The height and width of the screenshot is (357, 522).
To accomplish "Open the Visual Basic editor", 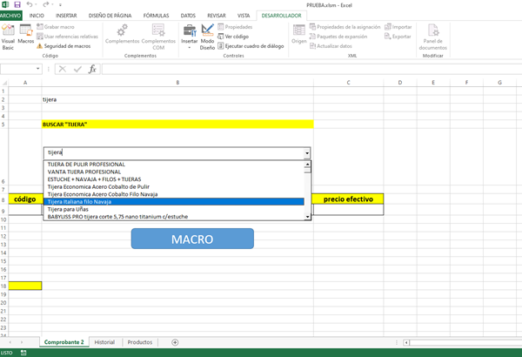I will (x=8, y=37).
